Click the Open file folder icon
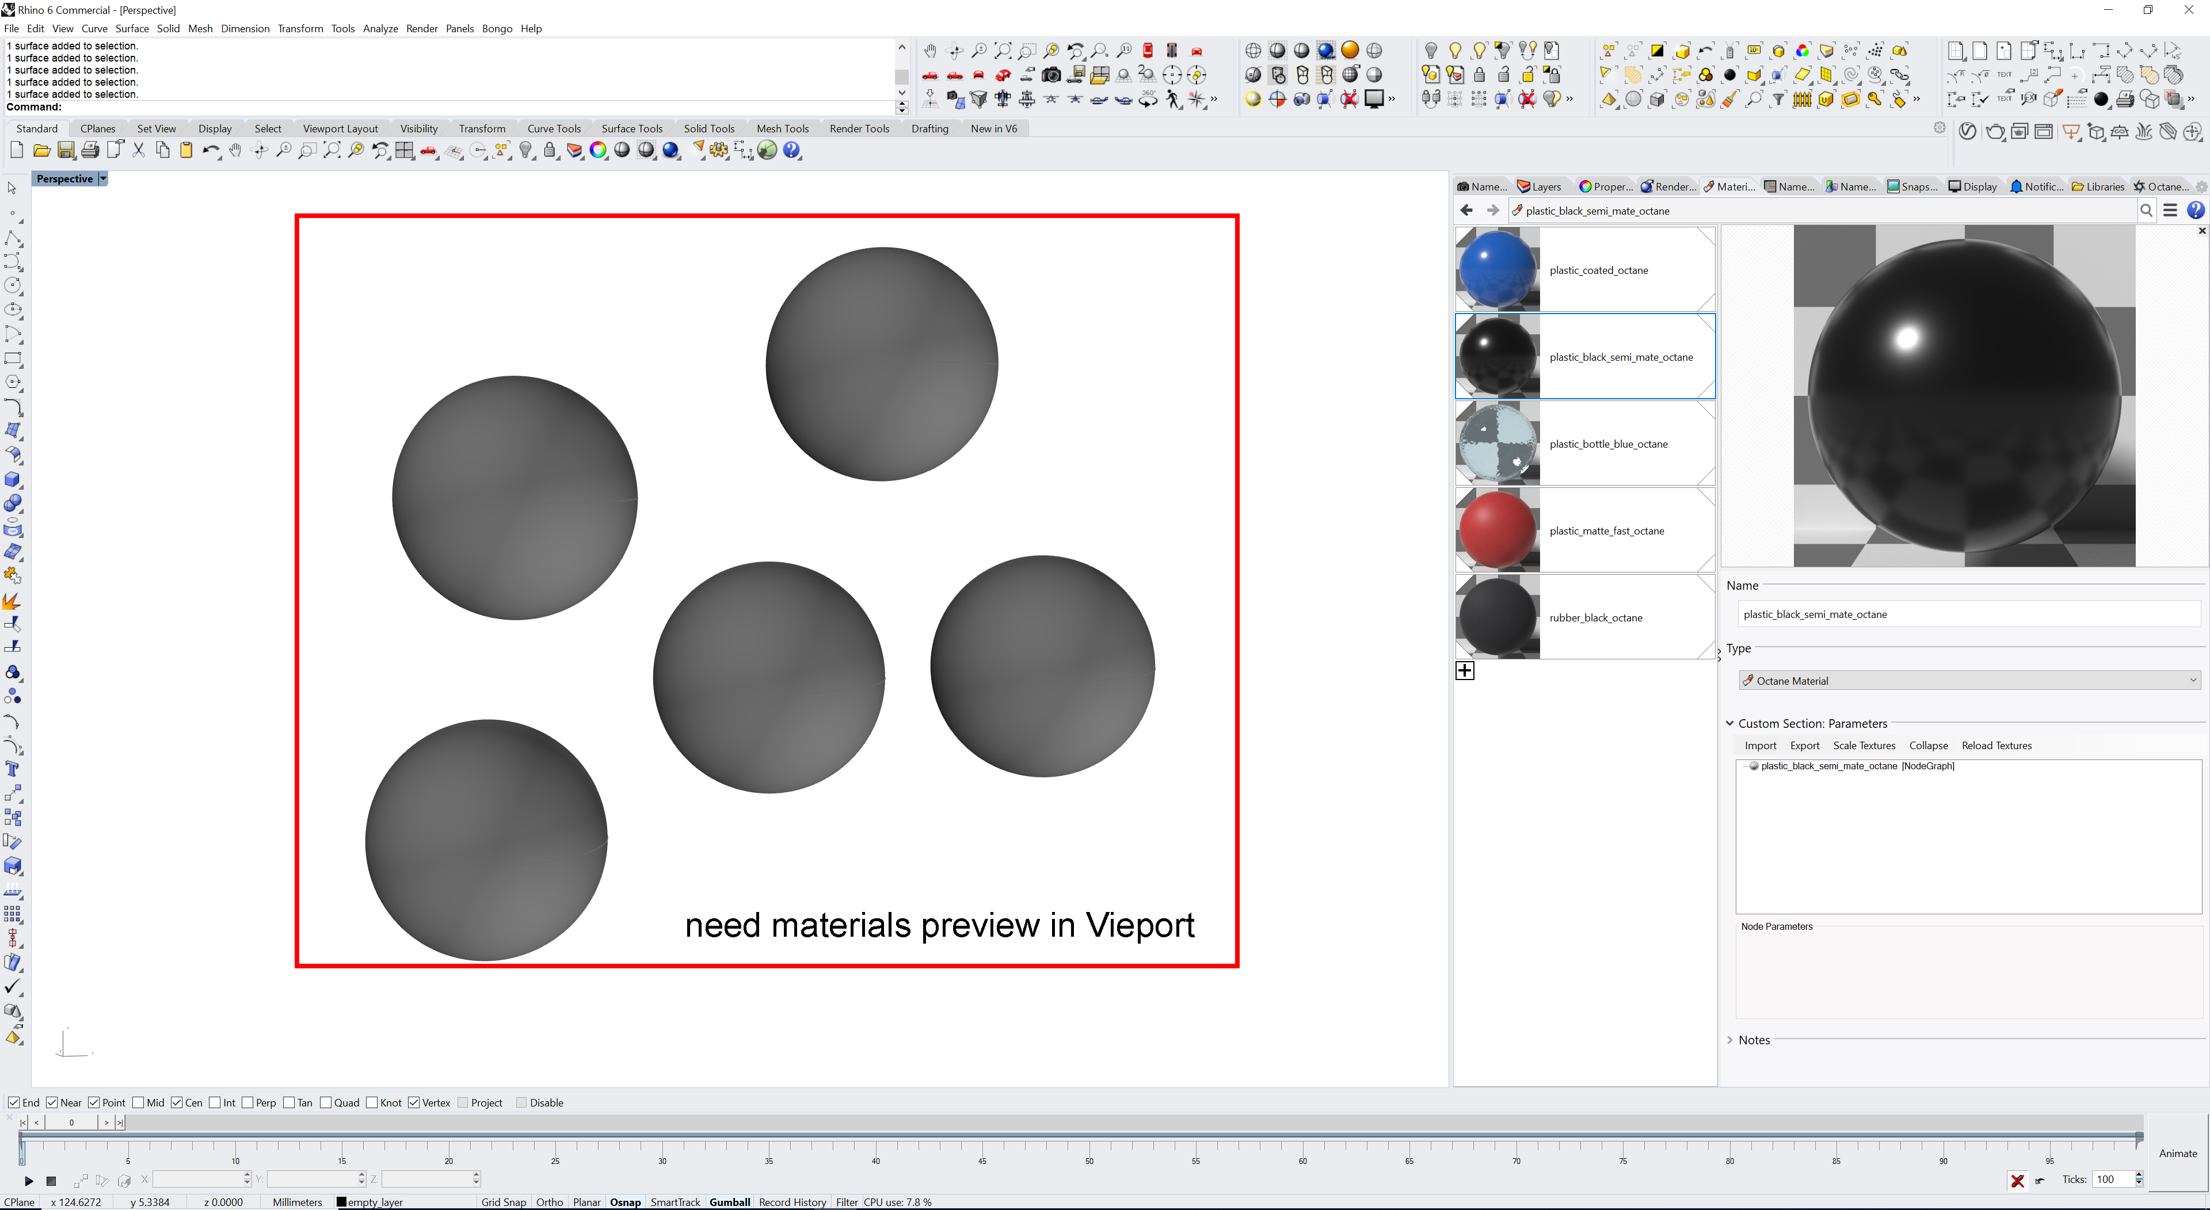The width and height of the screenshot is (2210, 1210). [x=41, y=151]
